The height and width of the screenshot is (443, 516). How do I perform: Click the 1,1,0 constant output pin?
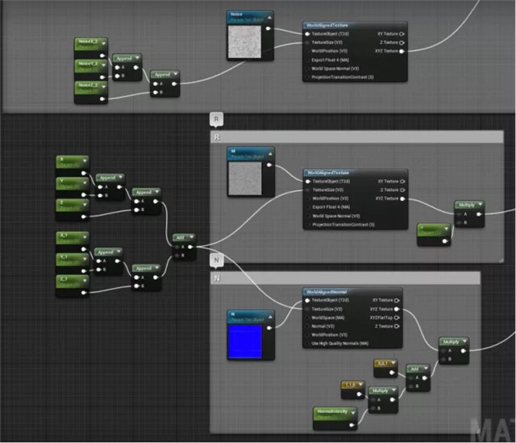(359, 394)
